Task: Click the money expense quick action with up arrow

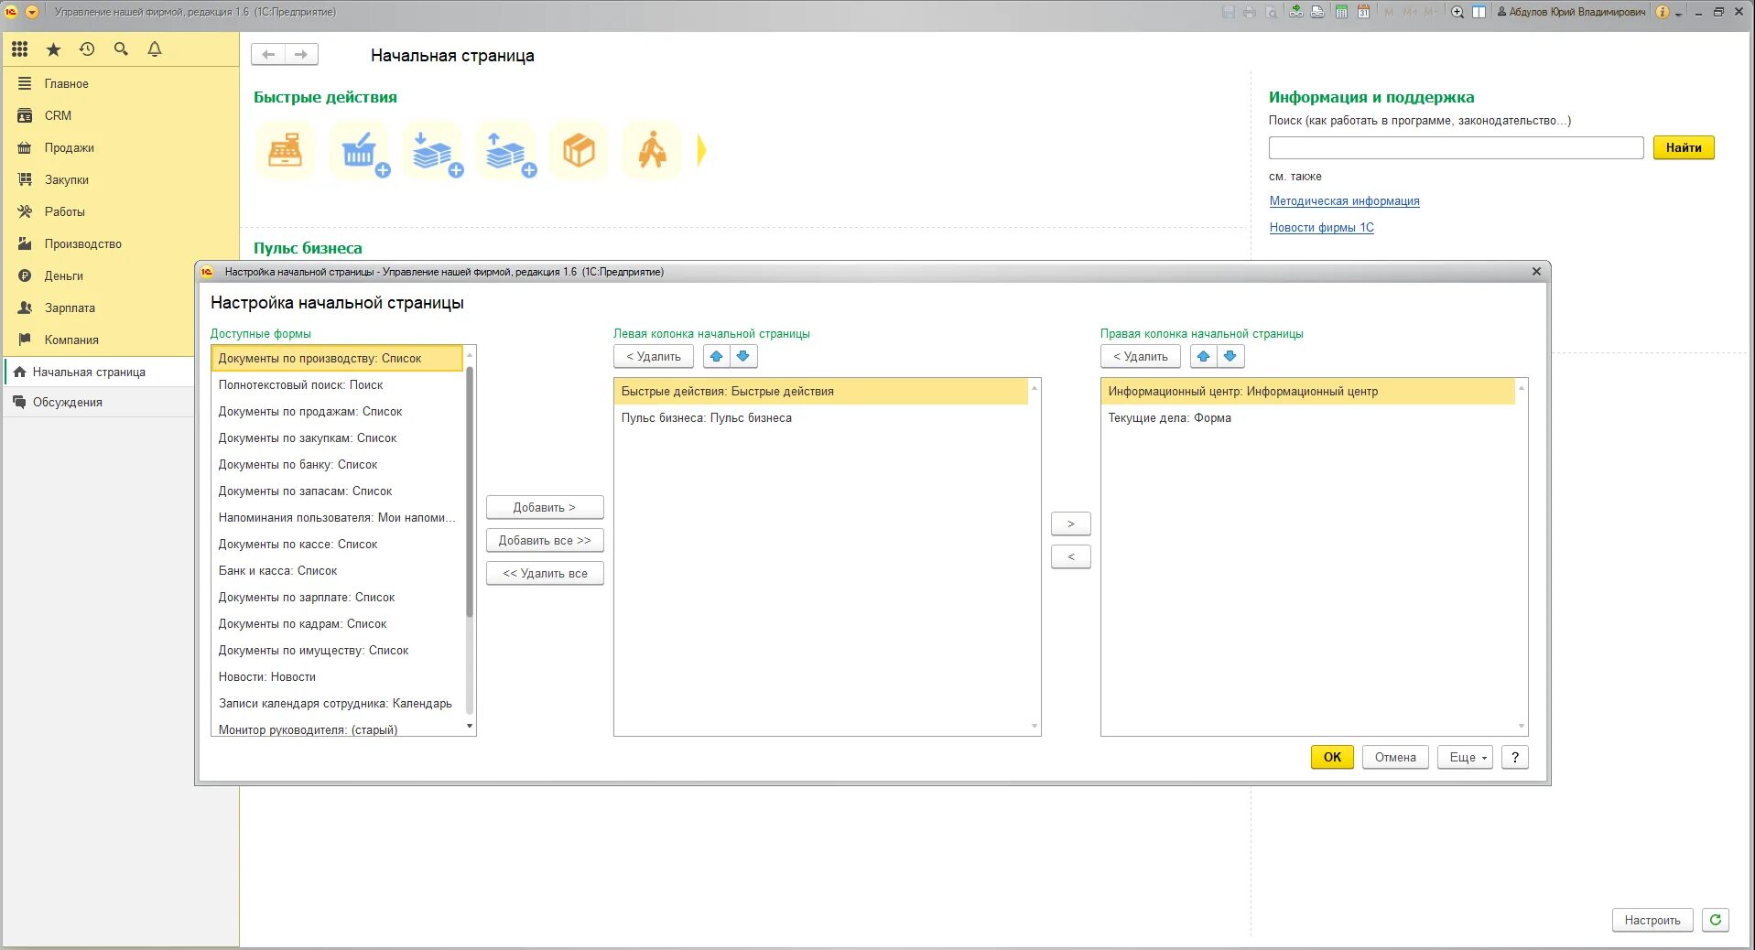Action: click(505, 150)
